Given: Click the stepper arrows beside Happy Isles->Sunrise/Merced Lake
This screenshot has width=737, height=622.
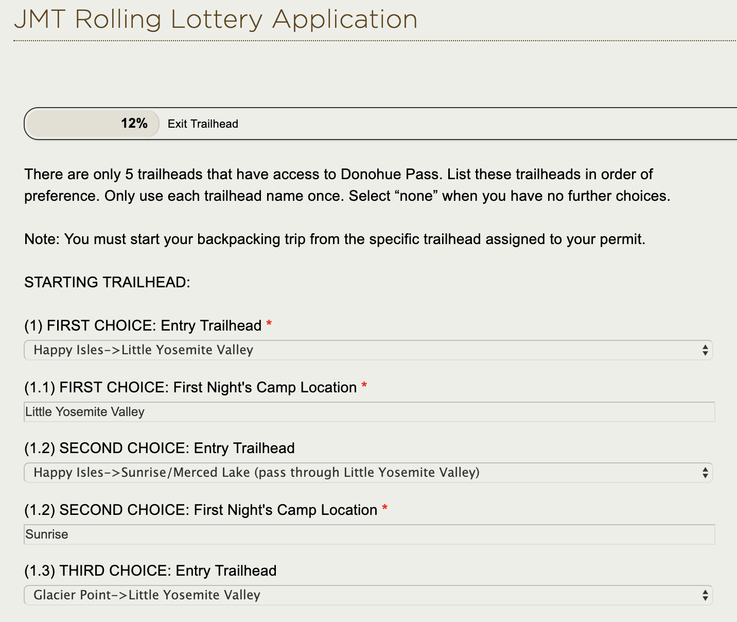Looking at the screenshot, I should (x=705, y=472).
